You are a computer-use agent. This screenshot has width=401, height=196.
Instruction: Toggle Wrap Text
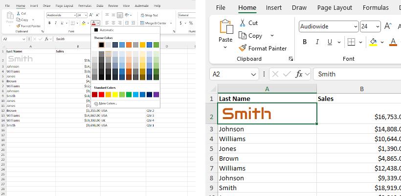(x=149, y=15)
